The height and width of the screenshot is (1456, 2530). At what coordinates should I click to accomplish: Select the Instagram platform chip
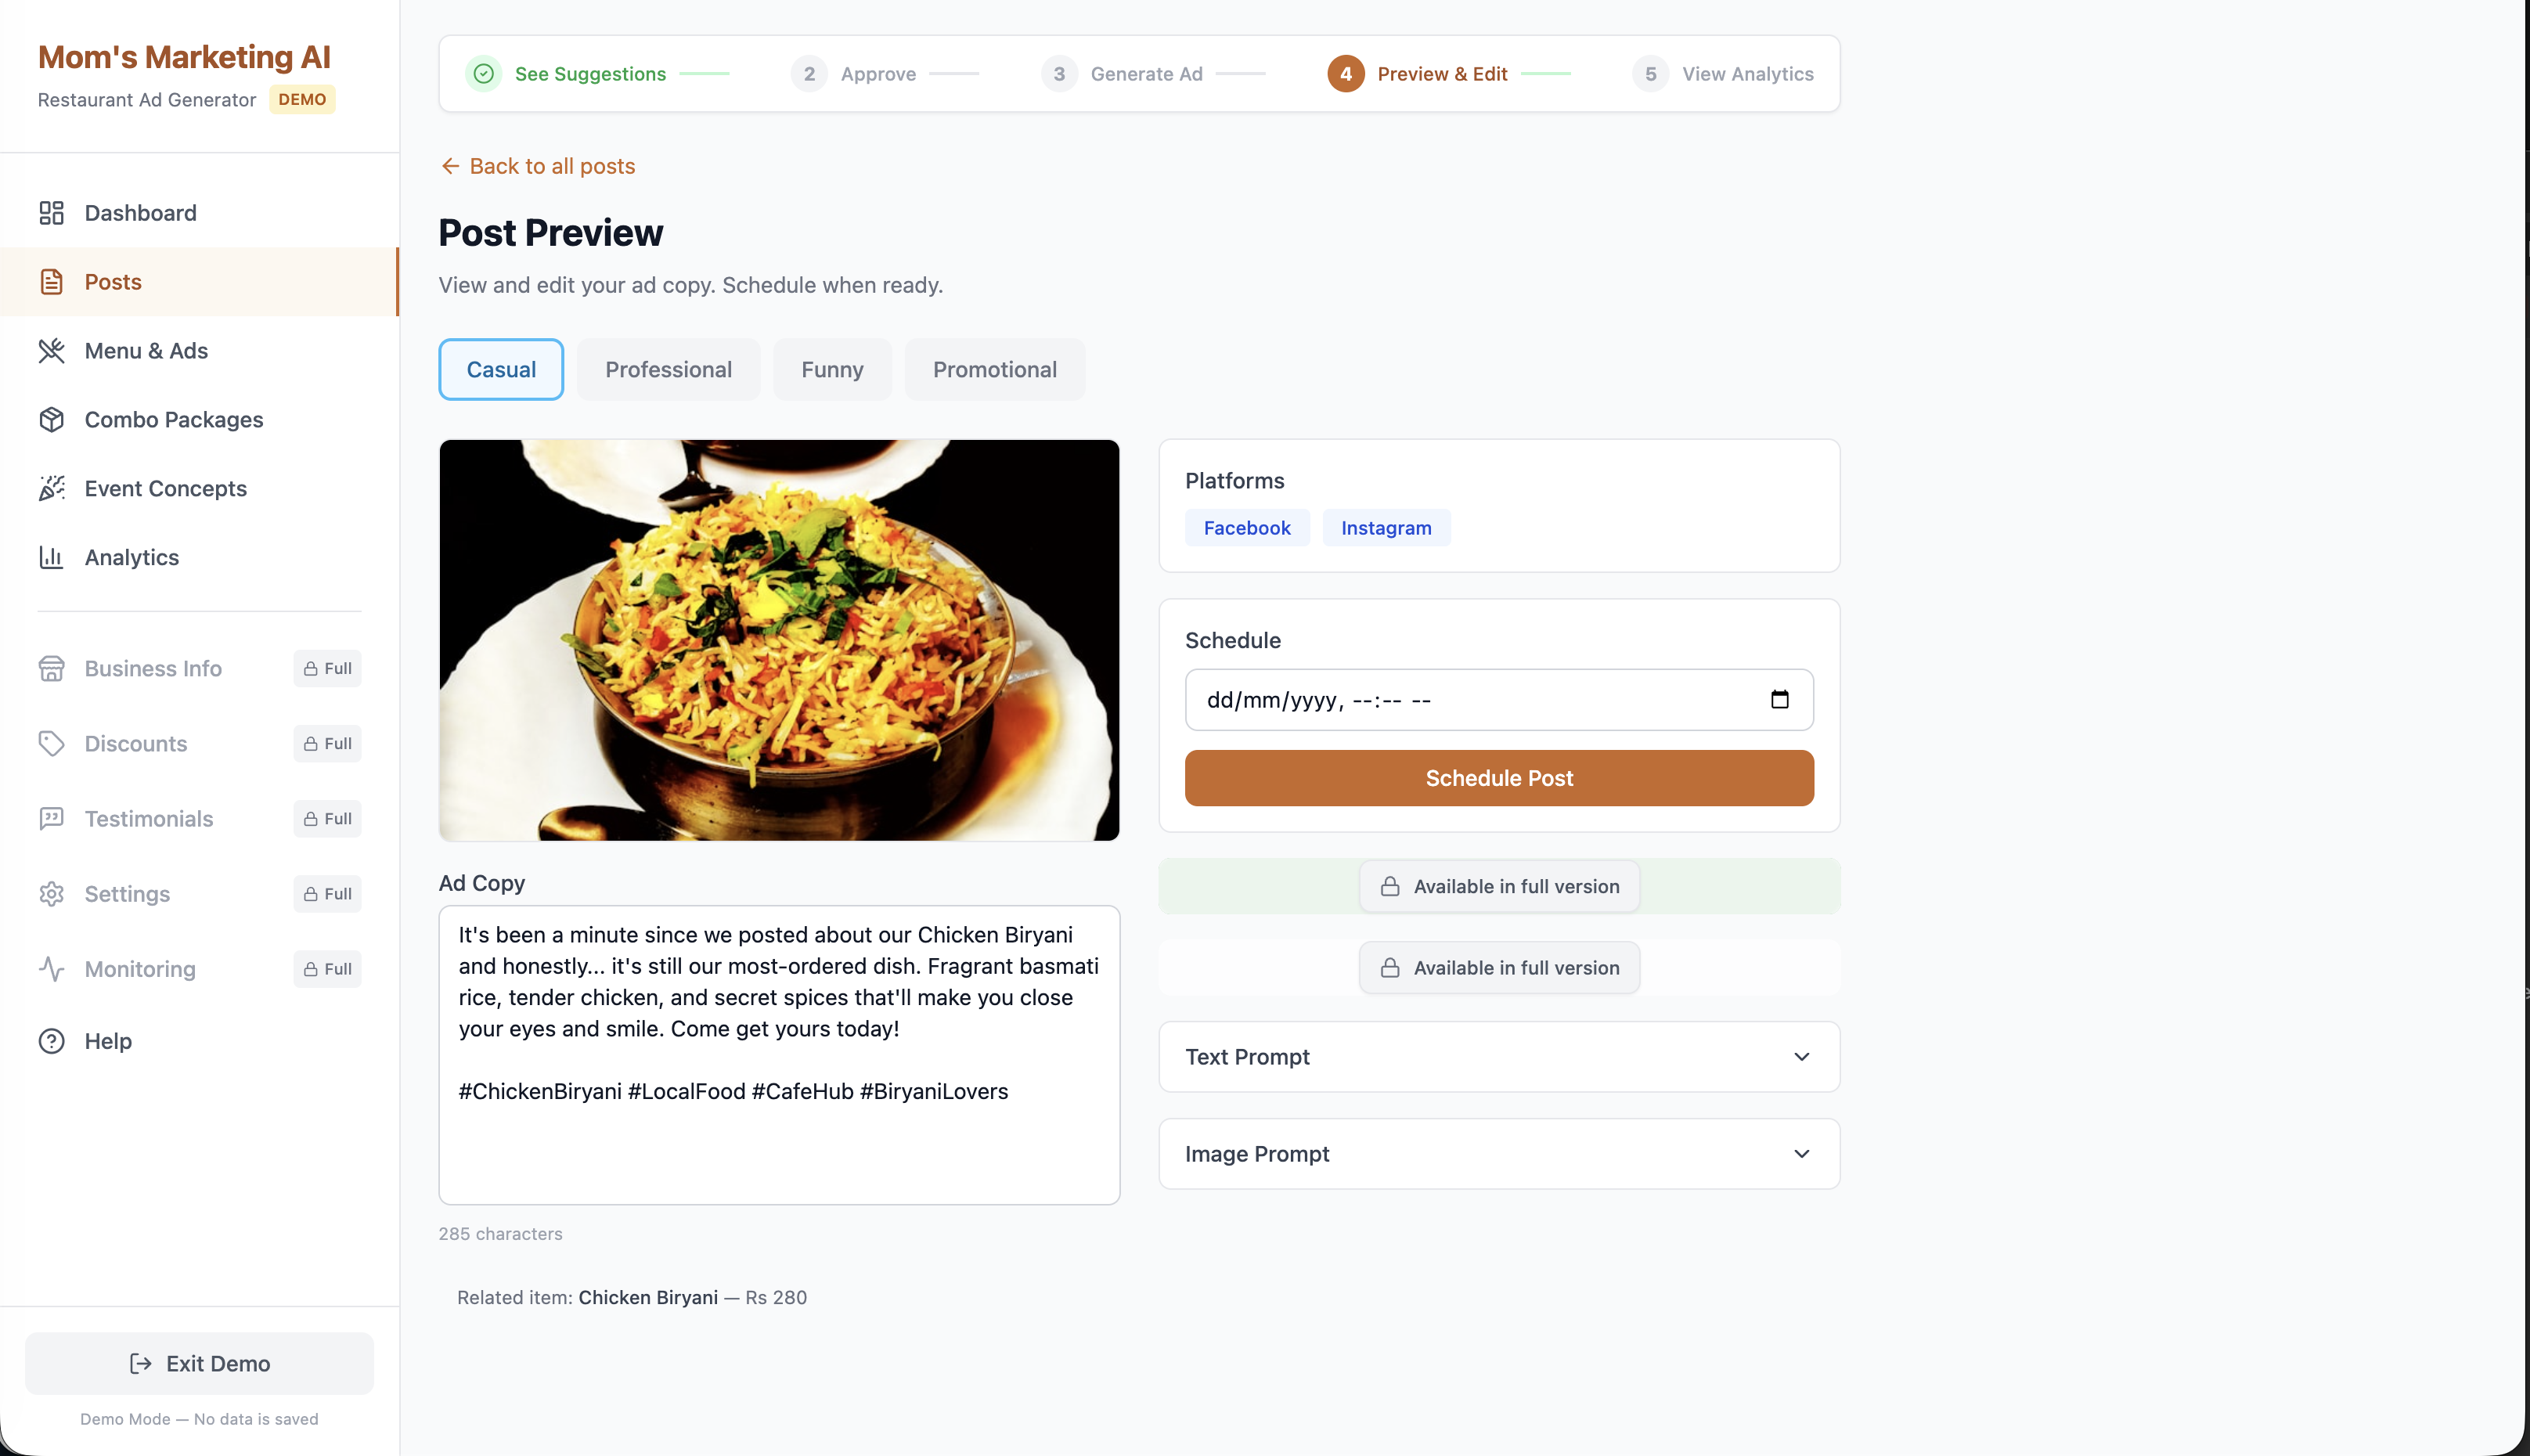(1386, 527)
